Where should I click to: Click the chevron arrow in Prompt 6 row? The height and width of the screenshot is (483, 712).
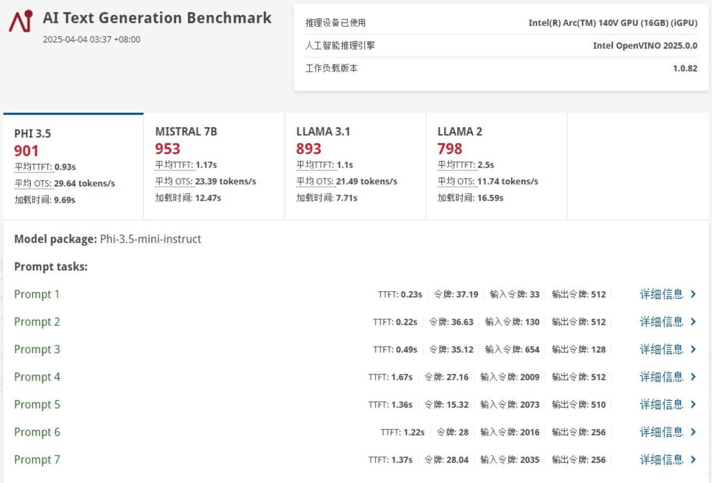(693, 432)
